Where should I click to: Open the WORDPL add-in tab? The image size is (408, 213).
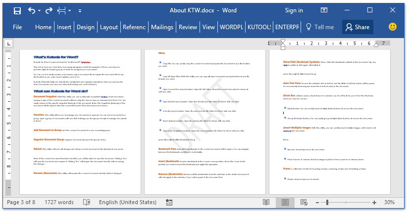tap(231, 27)
